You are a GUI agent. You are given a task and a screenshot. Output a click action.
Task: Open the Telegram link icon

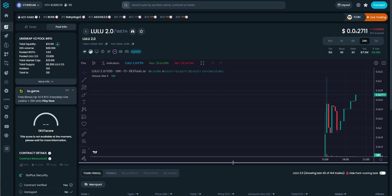[x=103, y=52]
